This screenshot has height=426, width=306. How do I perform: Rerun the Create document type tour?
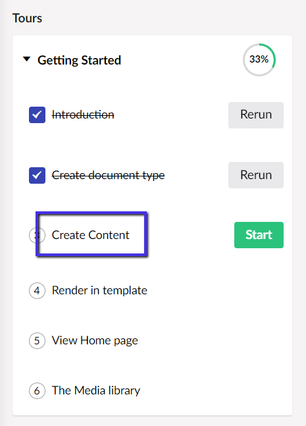[x=256, y=175]
